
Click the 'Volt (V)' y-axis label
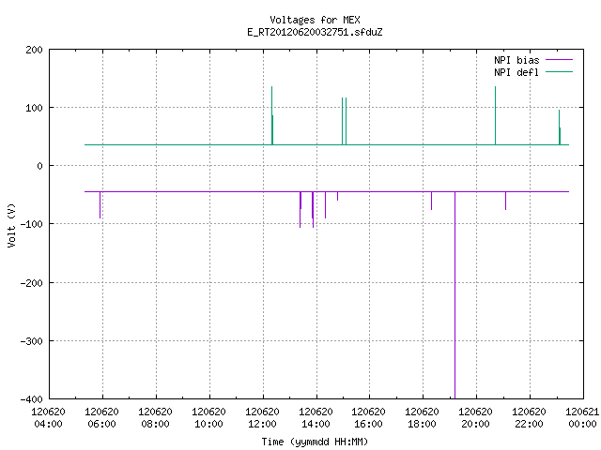(x=11, y=225)
